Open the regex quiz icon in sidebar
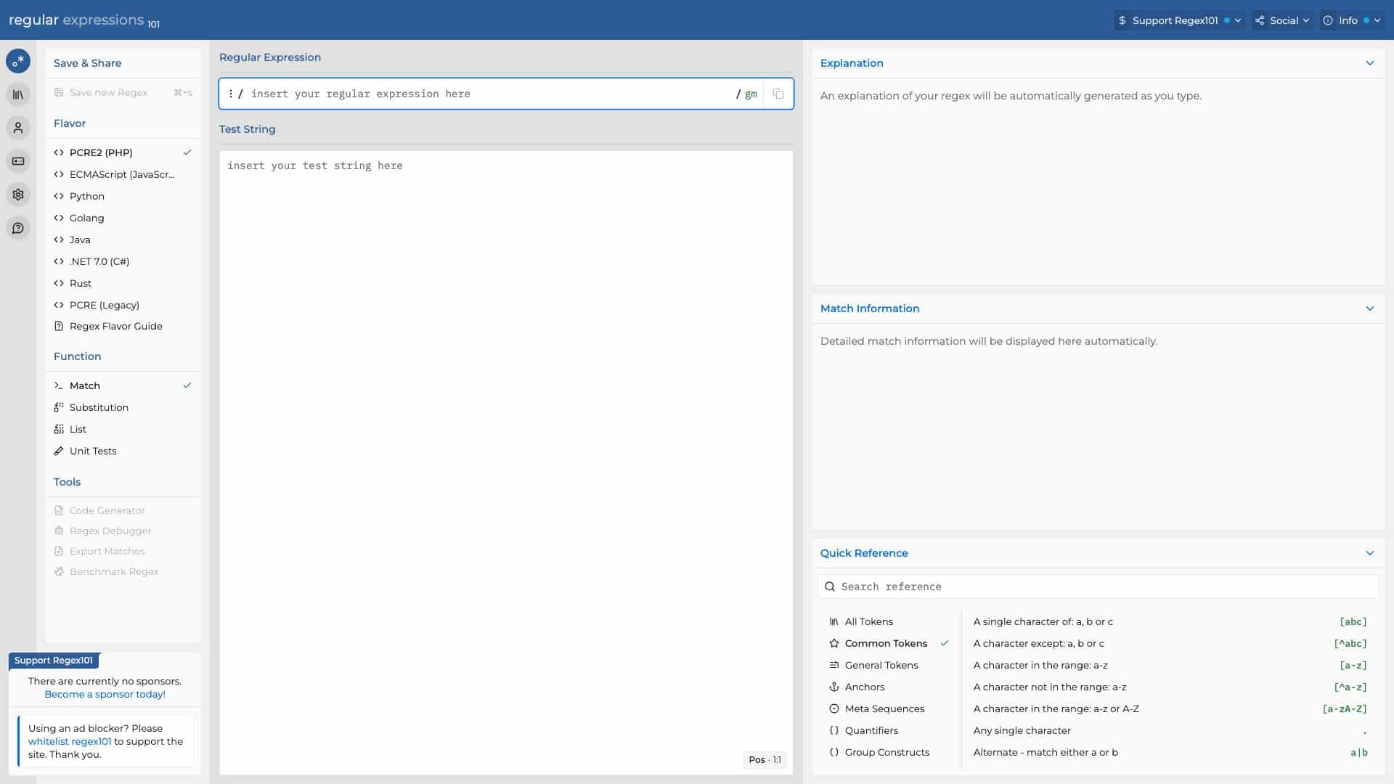 18,161
